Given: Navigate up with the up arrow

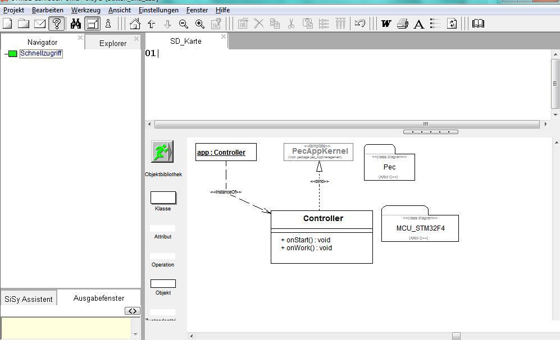Looking at the screenshot, I should point(152,24).
